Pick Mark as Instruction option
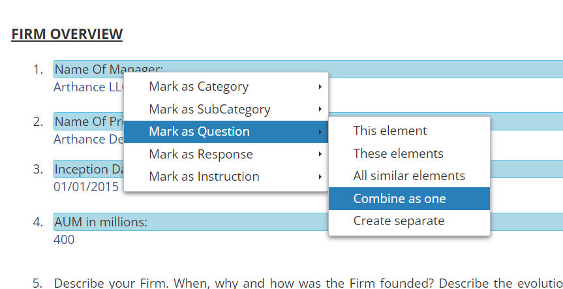The height and width of the screenshot is (289, 563). pos(204,177)
